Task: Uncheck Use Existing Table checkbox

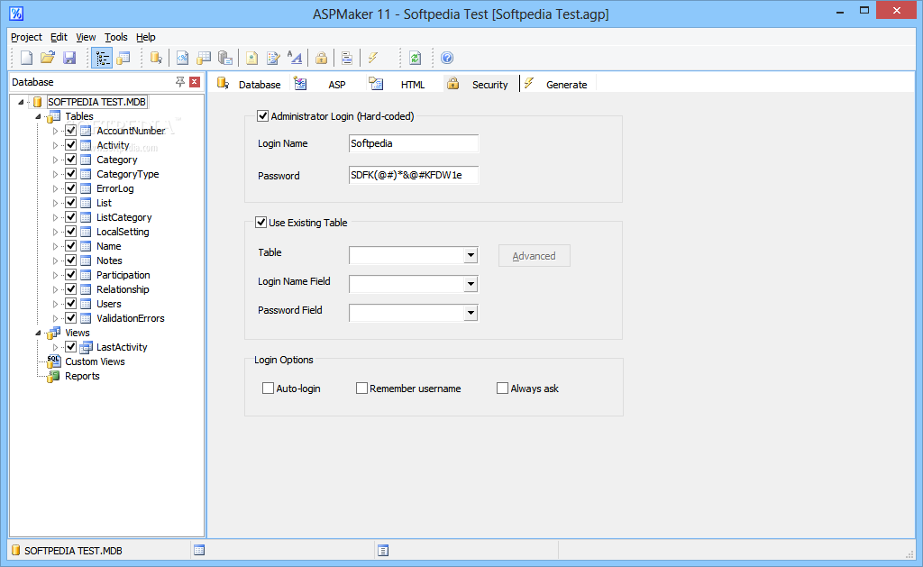Action: [x=260, y=222]
